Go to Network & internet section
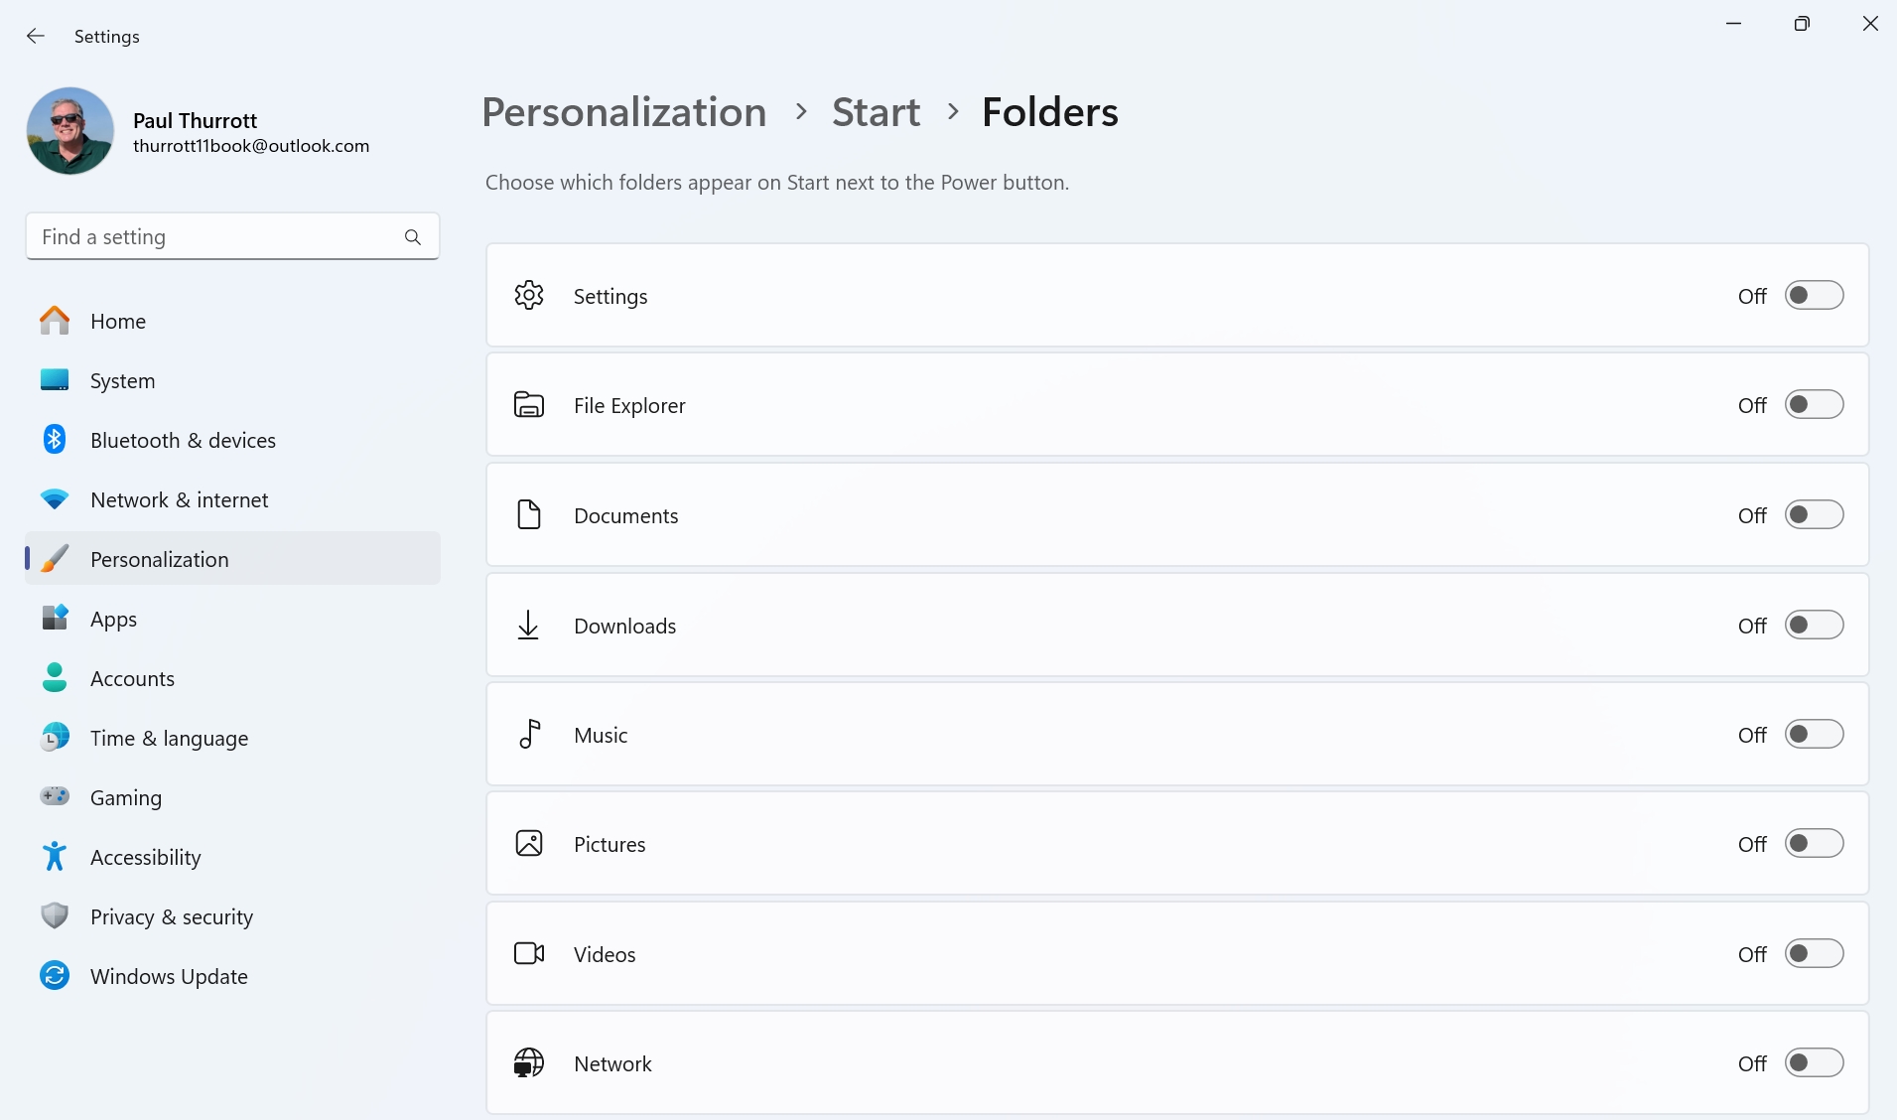Screen dimensions: 1897x1120 (x=179, y=500)
